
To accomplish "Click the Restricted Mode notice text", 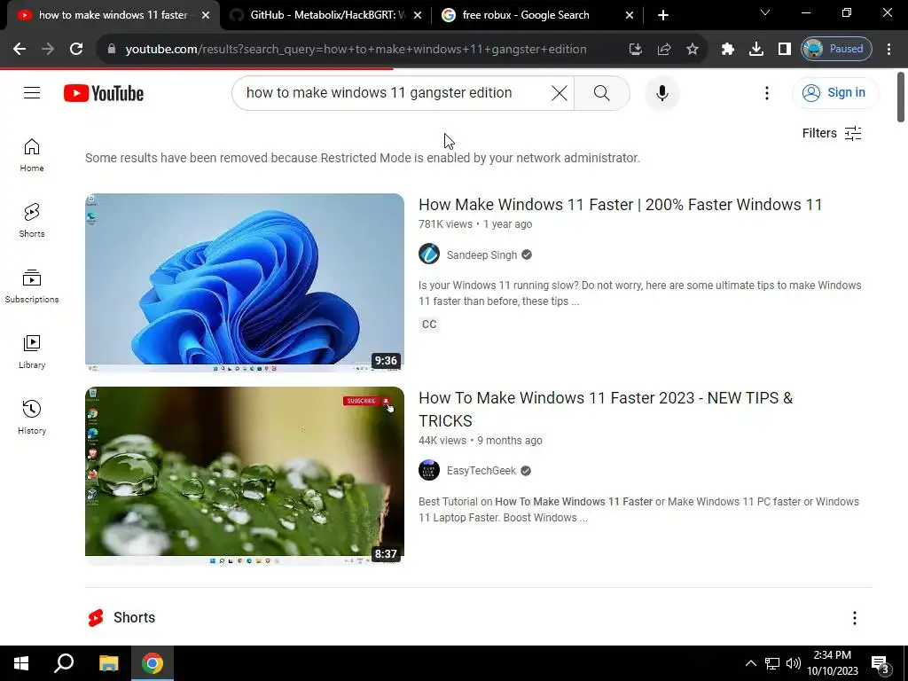I will (x=363, y=158).
